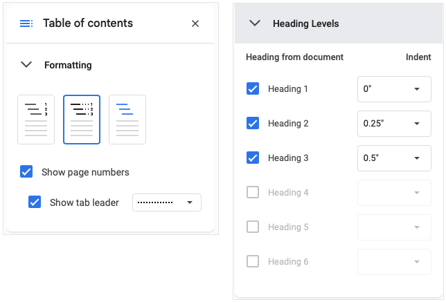446x302 pixels.
Task: Uncheck the Heading 1 checkbox
Action: pyautogui.click(x=253, y=89)
